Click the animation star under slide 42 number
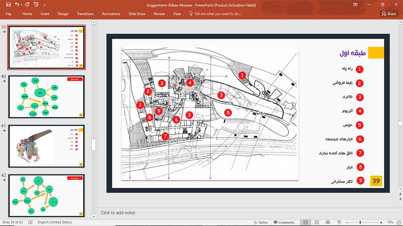The height and width of the screenshot is (226, 403). click(x=4, y=180)
